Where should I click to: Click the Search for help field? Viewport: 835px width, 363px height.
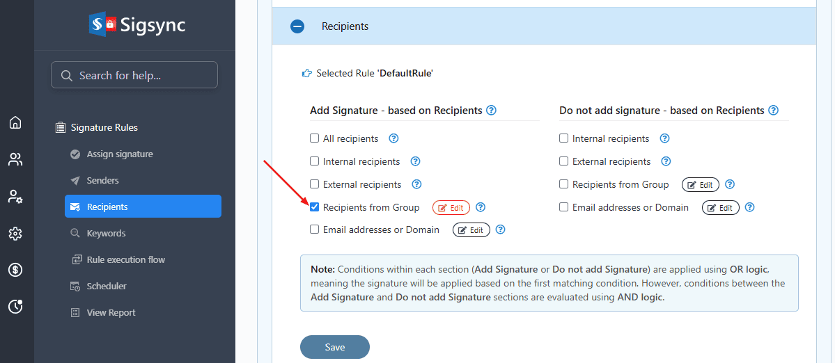tap(134, 75)
